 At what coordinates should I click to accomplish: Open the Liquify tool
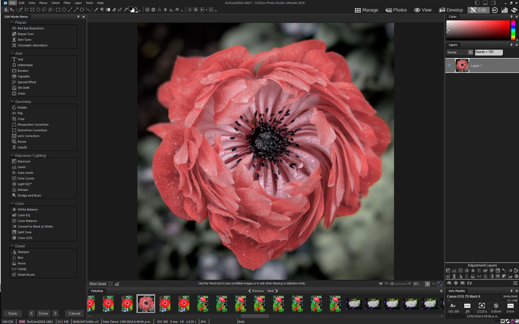tap(22, 147)
